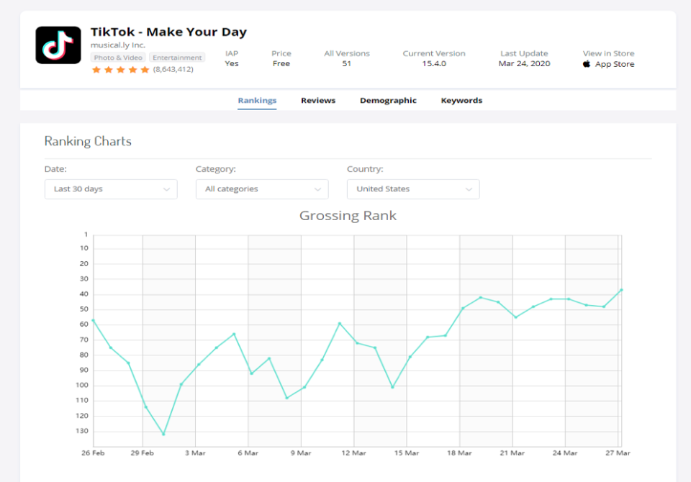Click the (8,643,412) ratings count
The width and height of the screenshot is (691, 482).
tap(173, 70)
